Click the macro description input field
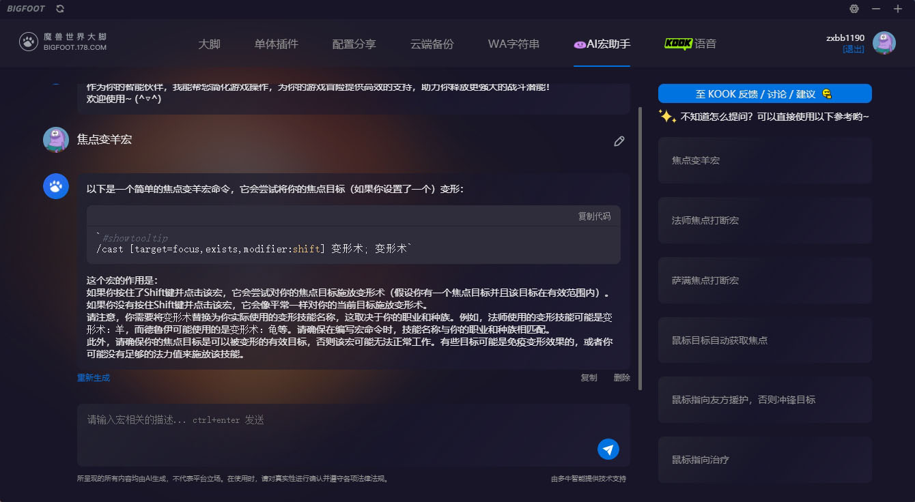The image size is (915, 502). coord(353,435)
